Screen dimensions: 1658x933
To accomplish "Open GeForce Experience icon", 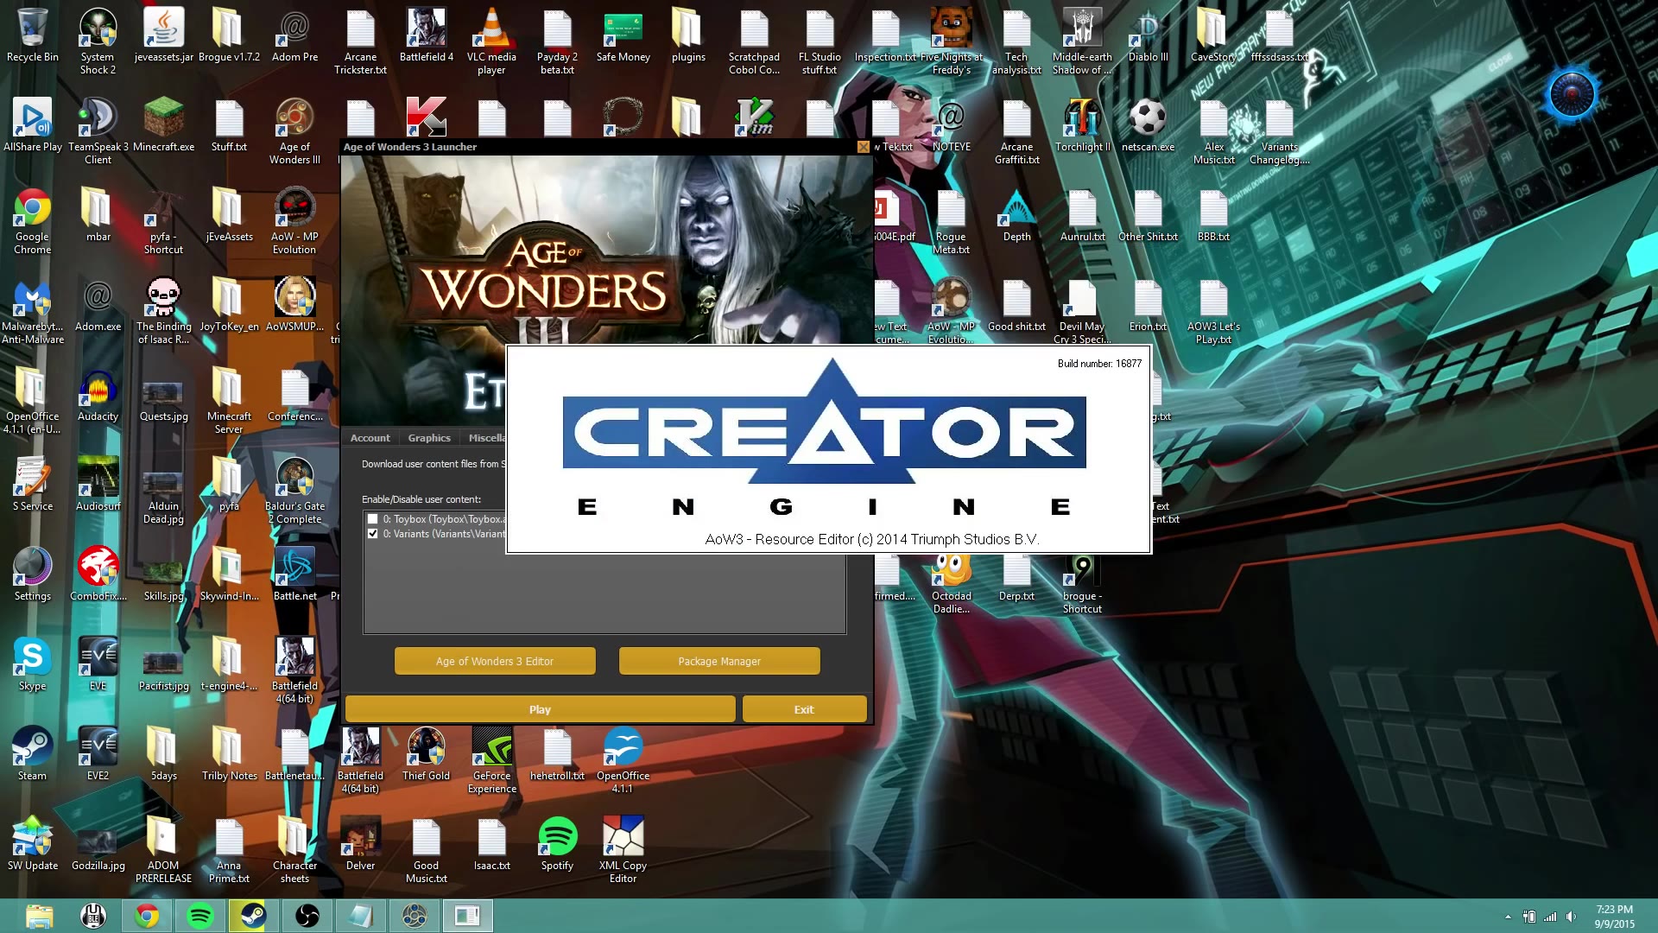I will click(x=491, y=759).
